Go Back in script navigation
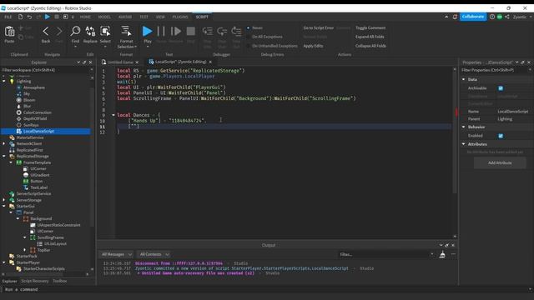This screenshot has height=300, width=534. click(x=46, y=32)
